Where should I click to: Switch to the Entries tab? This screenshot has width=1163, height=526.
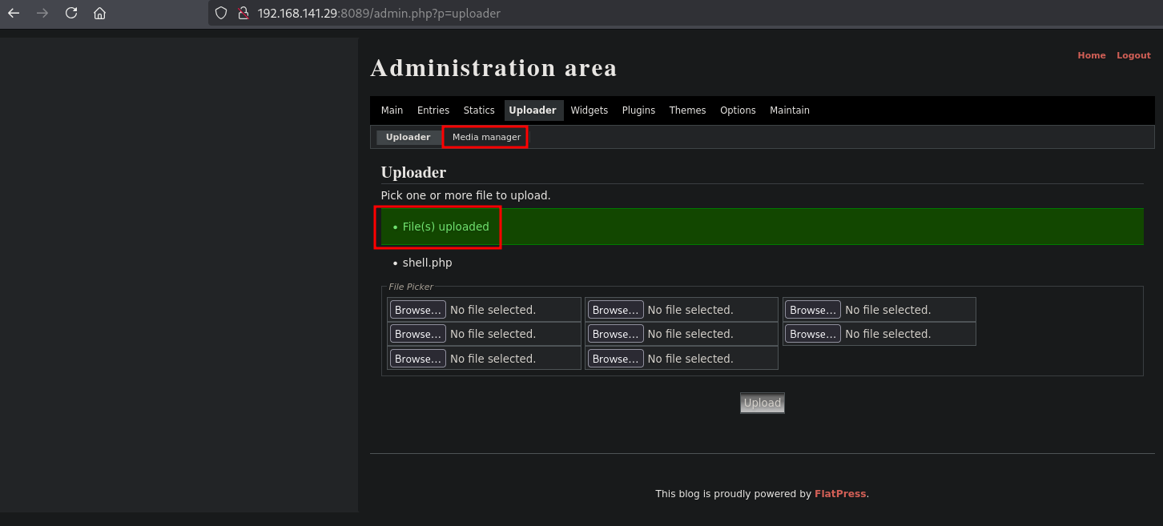click(433, 110)
